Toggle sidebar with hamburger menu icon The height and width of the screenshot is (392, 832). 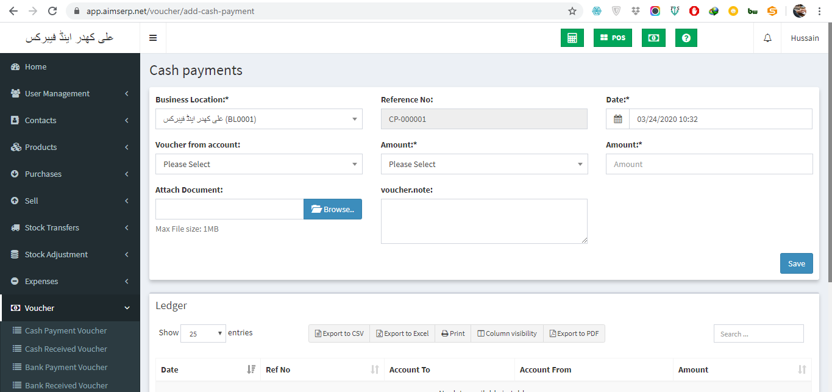click(153, 38)
